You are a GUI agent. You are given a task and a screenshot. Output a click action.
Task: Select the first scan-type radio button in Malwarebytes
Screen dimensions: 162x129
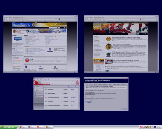click(86, 92)
